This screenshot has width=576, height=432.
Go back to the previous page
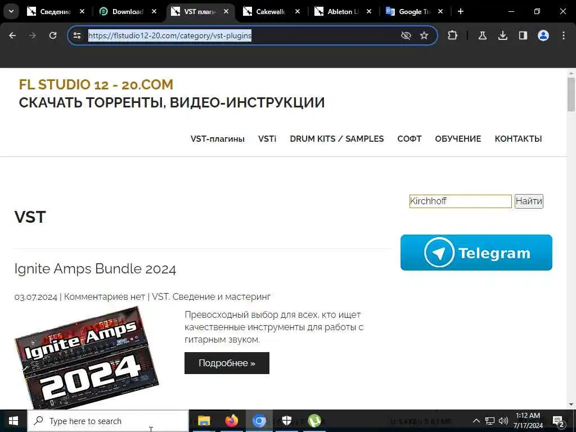point(12,35)
